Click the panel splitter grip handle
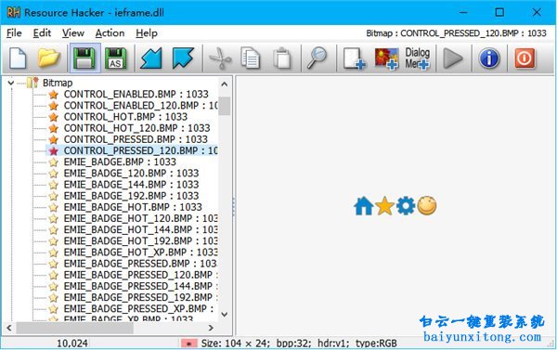The height and width of the screenshot is (350, 557). [234, 207]
